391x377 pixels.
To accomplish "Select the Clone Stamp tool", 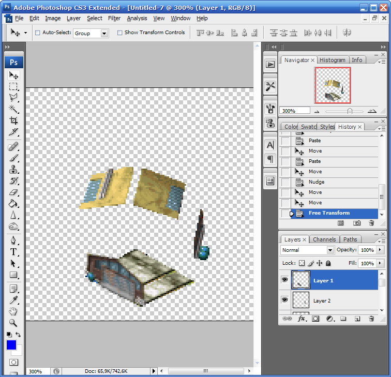I will (x=13, y=169).
